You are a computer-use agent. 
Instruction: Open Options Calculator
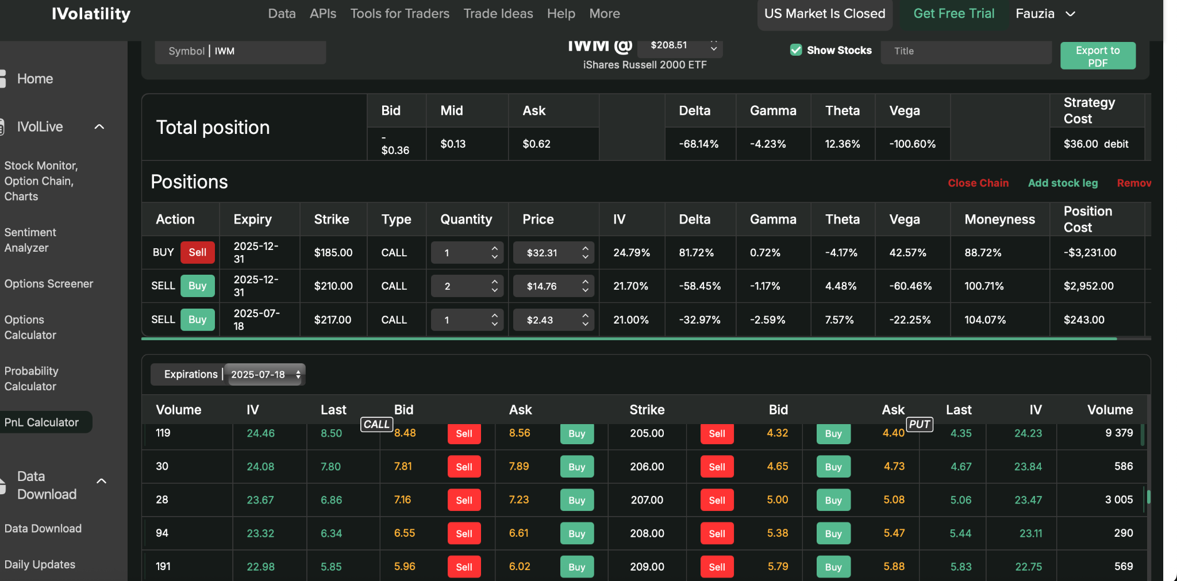click(30, 327)
